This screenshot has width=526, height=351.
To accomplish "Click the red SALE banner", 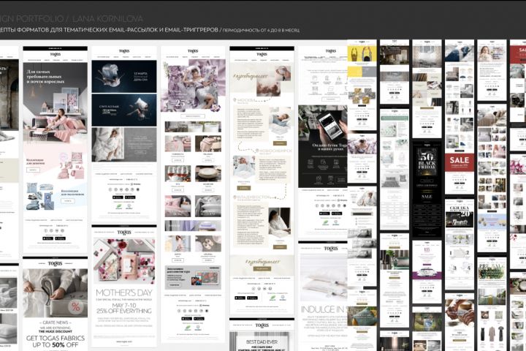I will click(460, 162).
